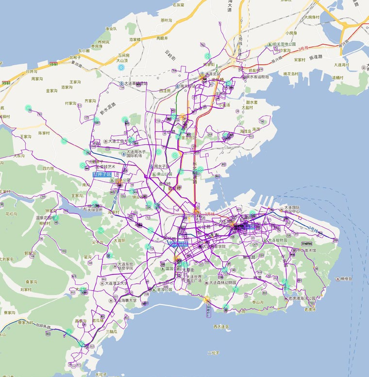Image resolution: width=369 pixels, height=377 pixels.
Task: Click the school icon beside 大连海事大学
Action: point(111,301)
